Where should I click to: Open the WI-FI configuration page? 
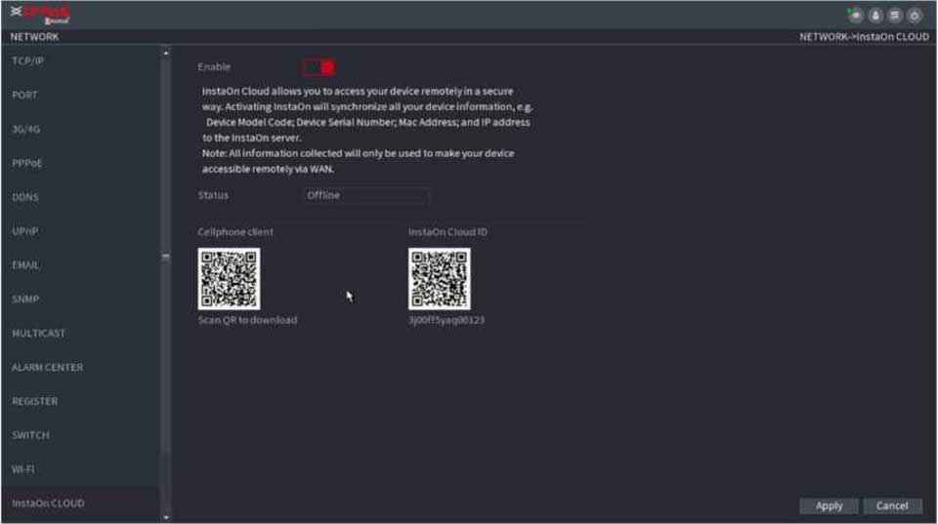22,469
